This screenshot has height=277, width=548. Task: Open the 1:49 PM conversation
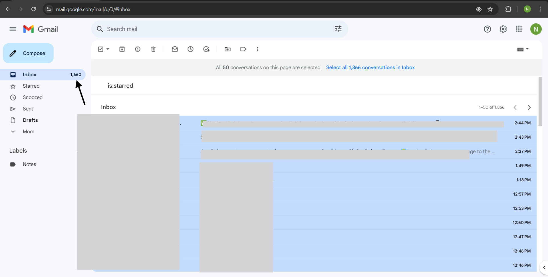click(314, 166)
